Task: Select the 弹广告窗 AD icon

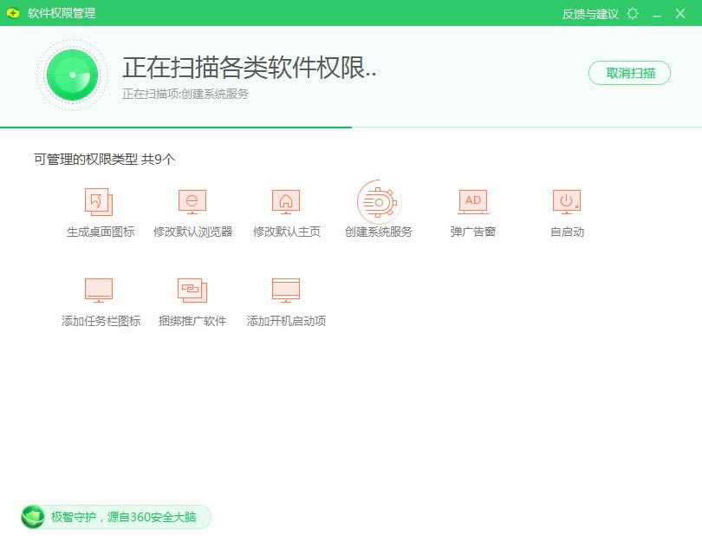Action: click(473, 202)
